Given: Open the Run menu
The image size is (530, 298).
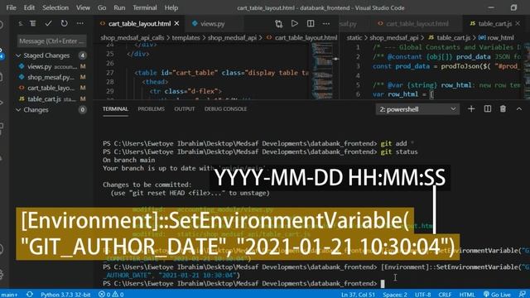Looking at the screenshot, I should (x=119, y=7).
